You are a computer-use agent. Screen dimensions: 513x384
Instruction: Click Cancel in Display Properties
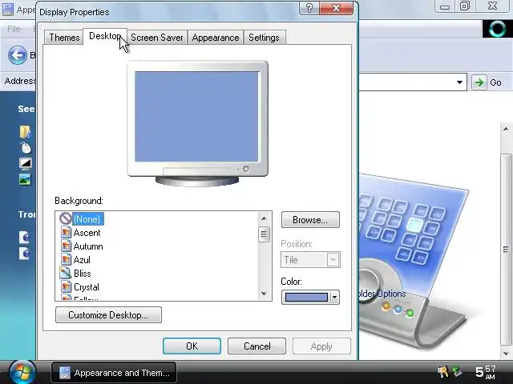coord(256,346)
